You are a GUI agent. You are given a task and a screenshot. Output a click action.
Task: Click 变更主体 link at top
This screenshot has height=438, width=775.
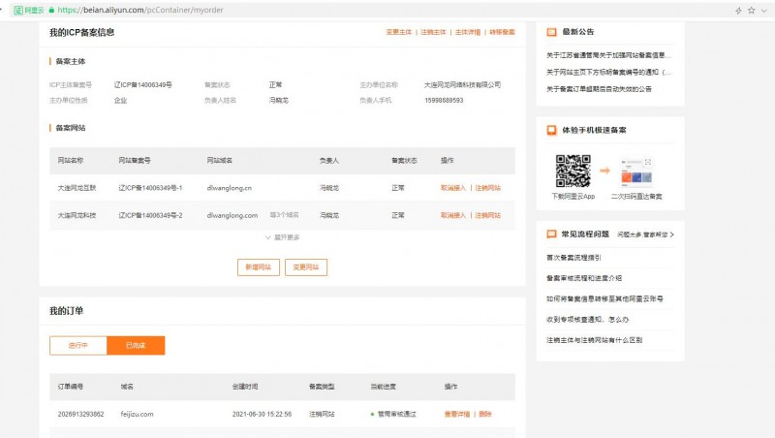coord(399,32)
